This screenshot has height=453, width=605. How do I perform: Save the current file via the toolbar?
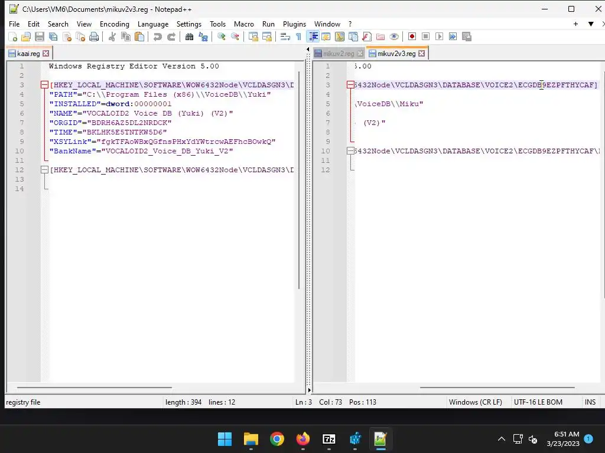40,37
